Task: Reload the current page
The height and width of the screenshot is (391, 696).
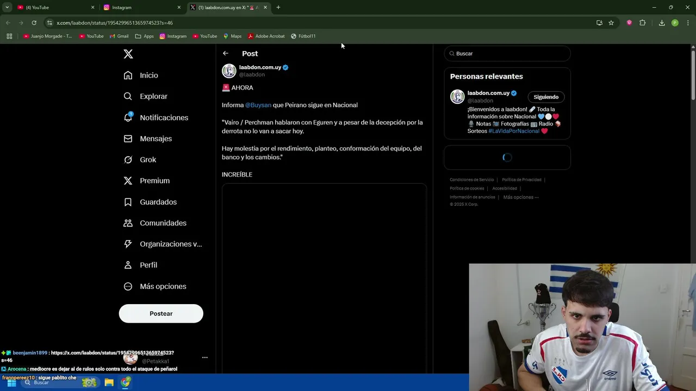Action: [x=34, y=23]
